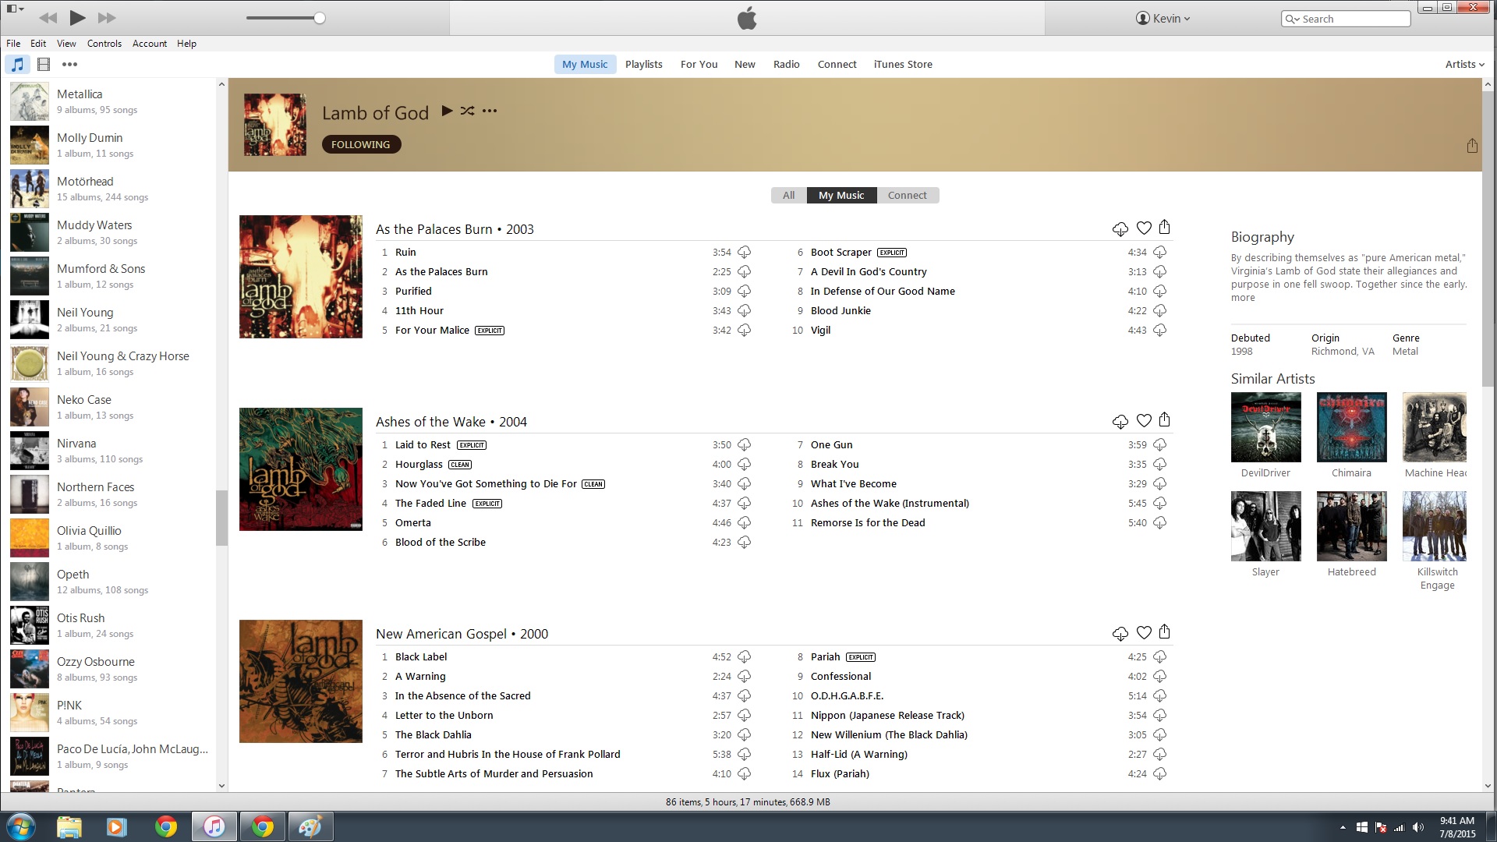Switch to the Playlists tab
This screenshot has height=842, width=1497.
pyautogui.click(x=643, y=65)
